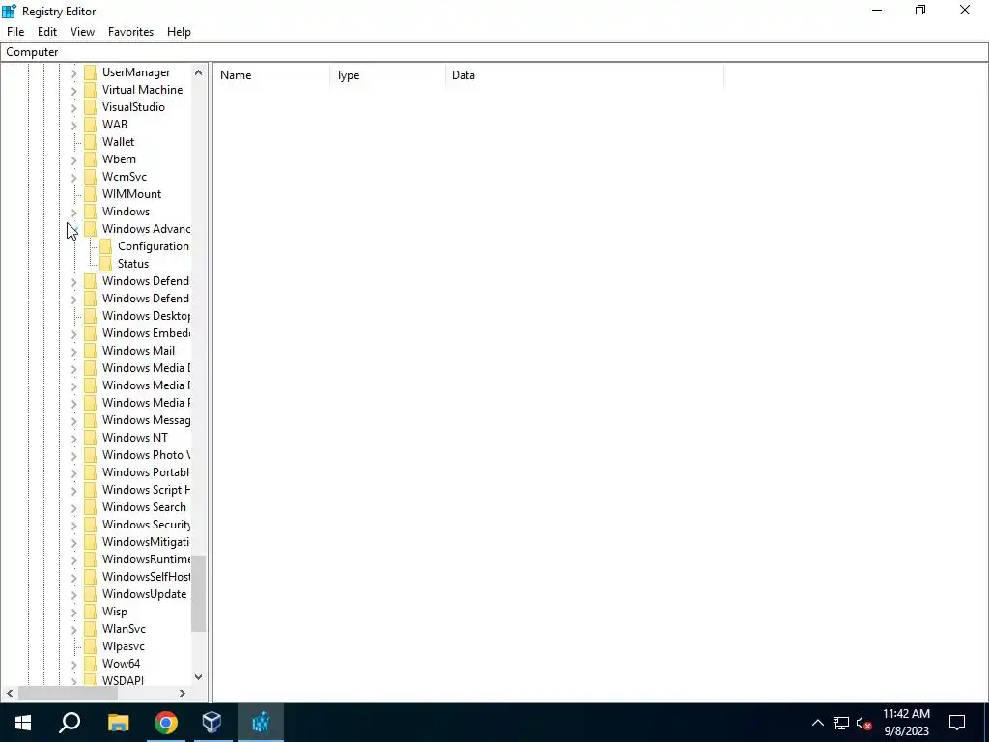This screenshot has width=989, height=742.
Task: Expand the VisualStudio key
Action: point(73,108)
